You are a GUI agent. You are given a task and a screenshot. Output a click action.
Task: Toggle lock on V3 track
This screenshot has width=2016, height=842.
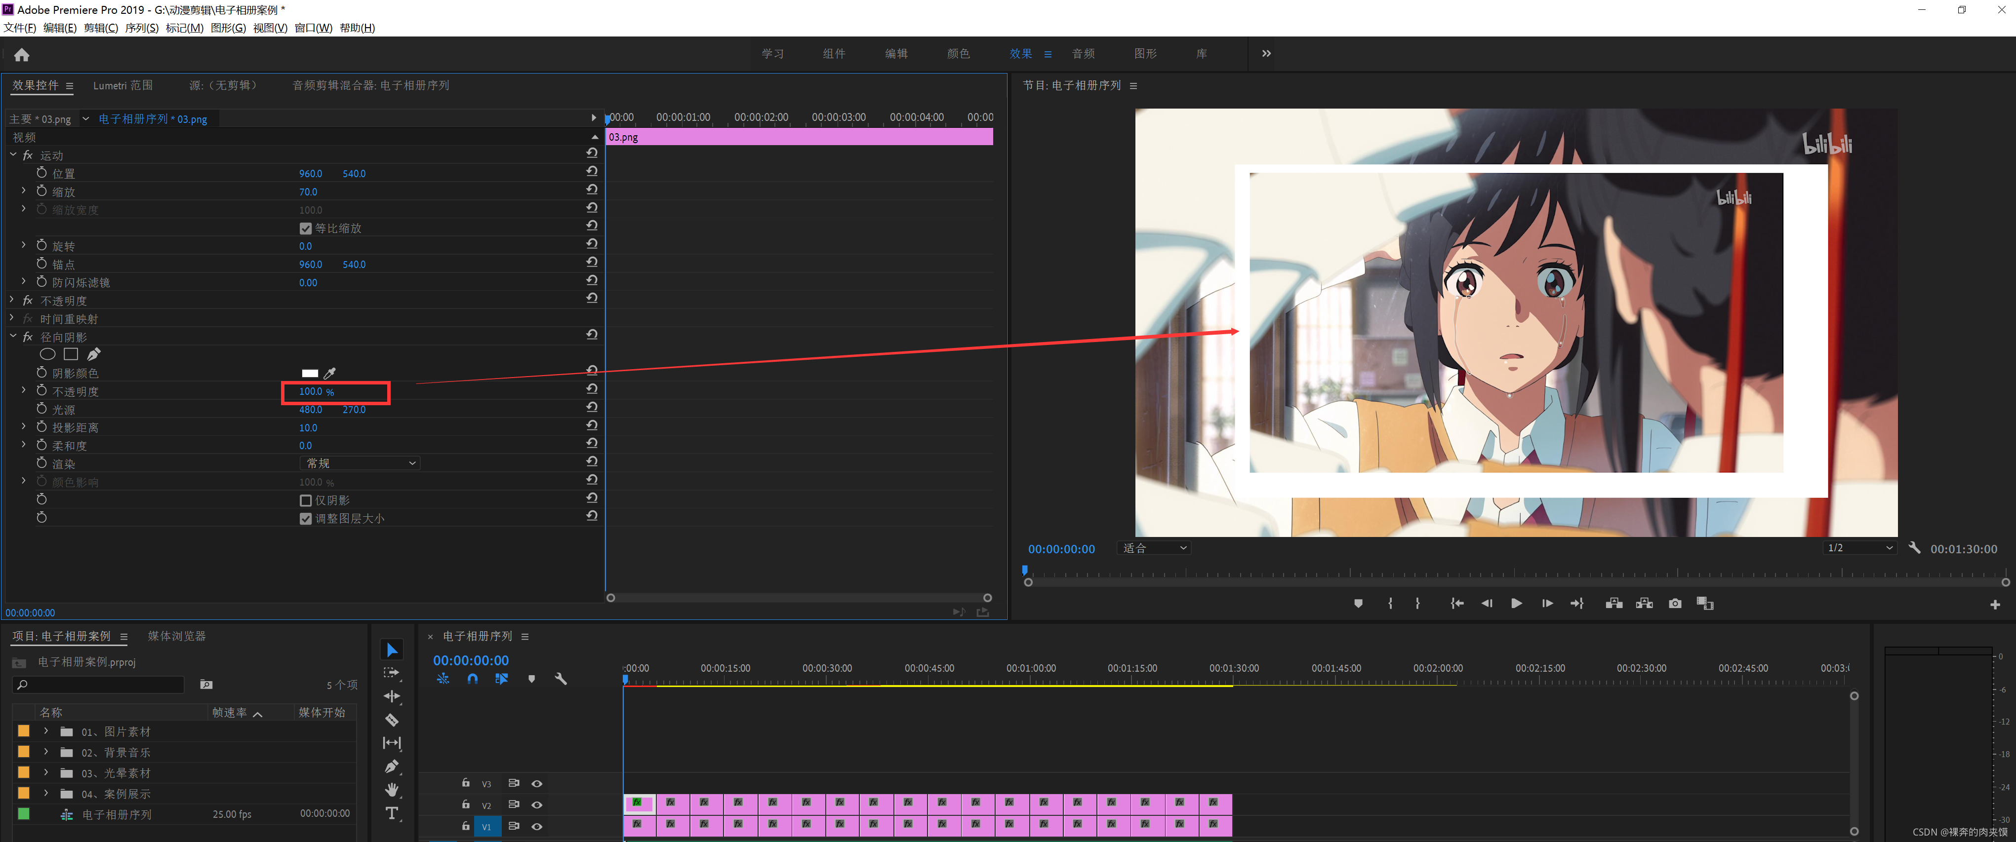click(466, 783)
